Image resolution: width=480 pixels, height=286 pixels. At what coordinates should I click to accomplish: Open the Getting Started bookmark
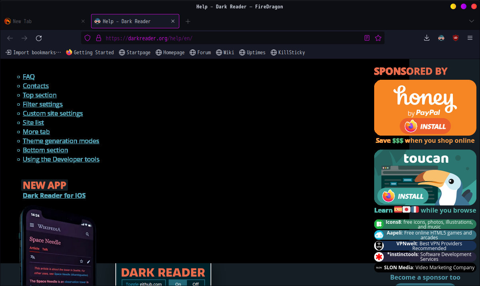90,52
